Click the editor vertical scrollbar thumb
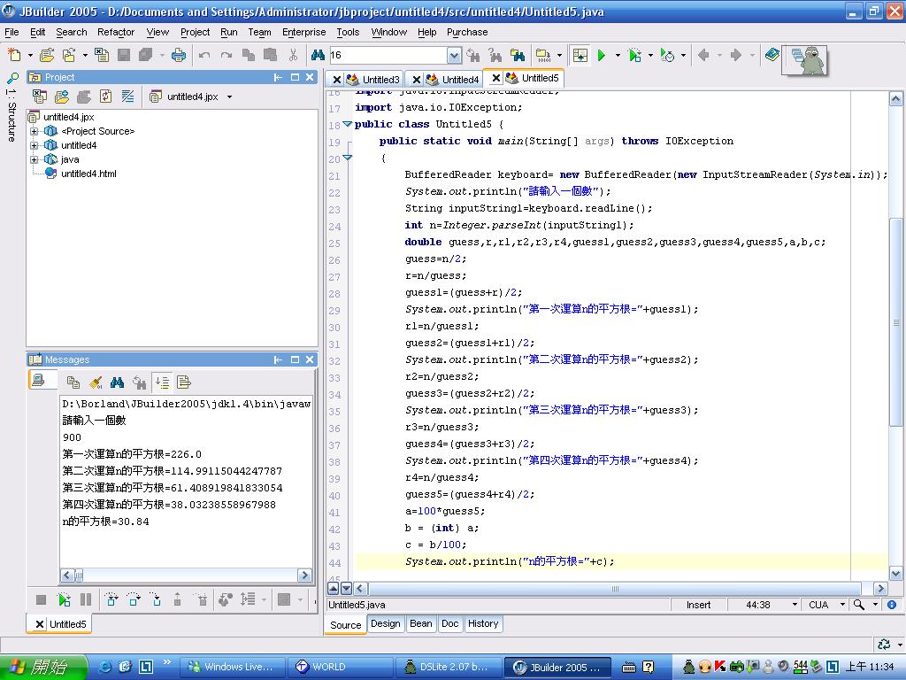 point(895,322)
